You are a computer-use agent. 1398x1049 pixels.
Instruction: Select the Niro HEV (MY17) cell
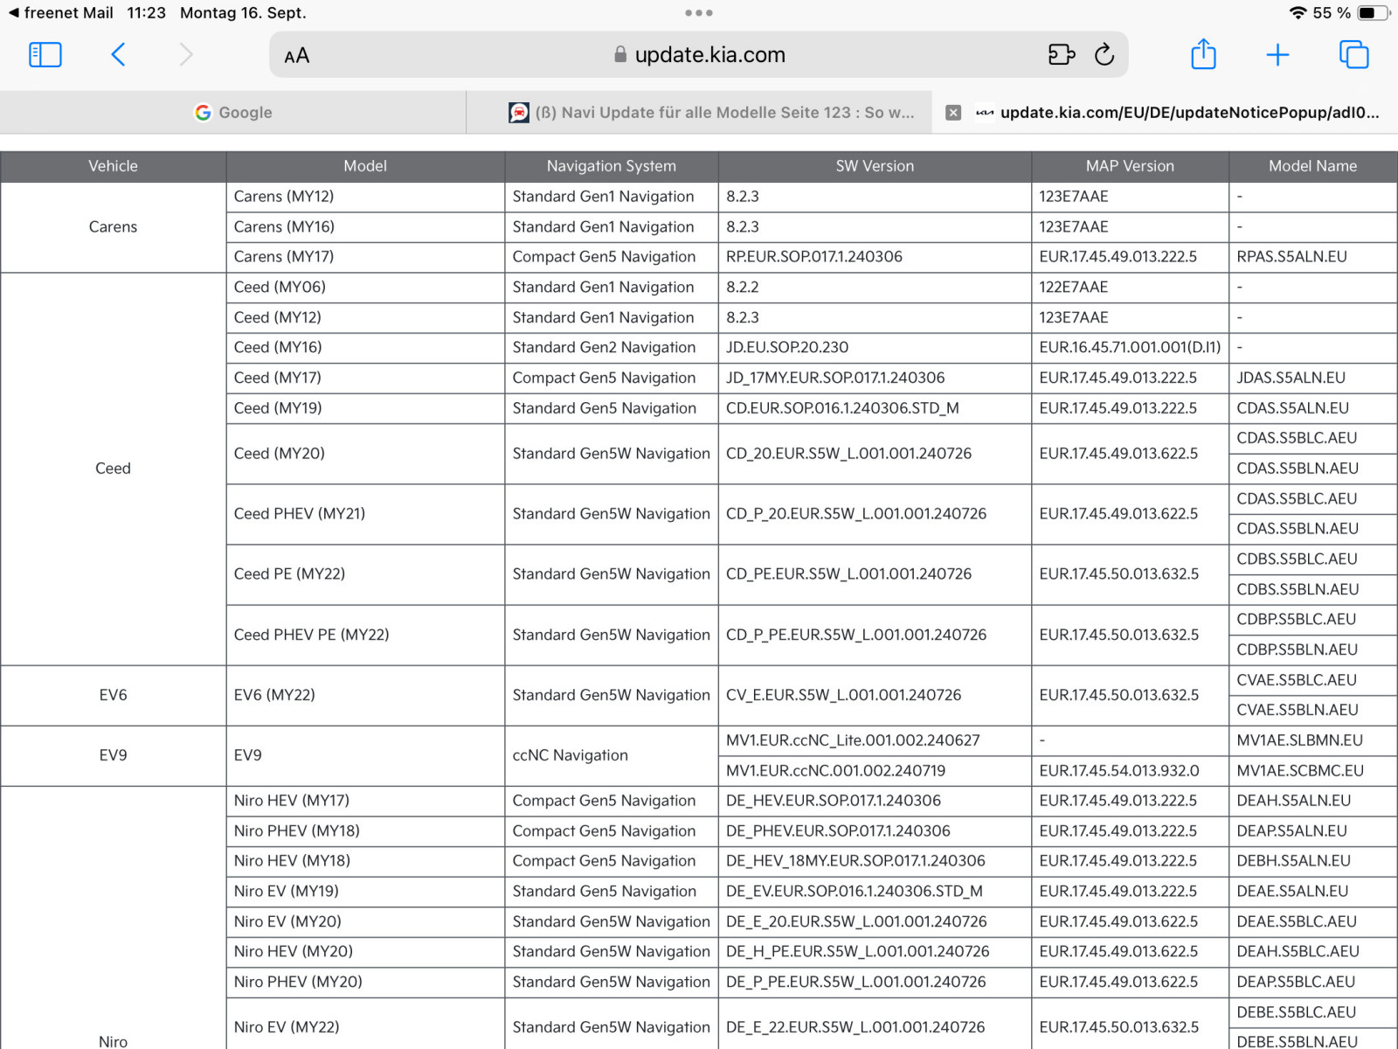click(x=365, y=801)
